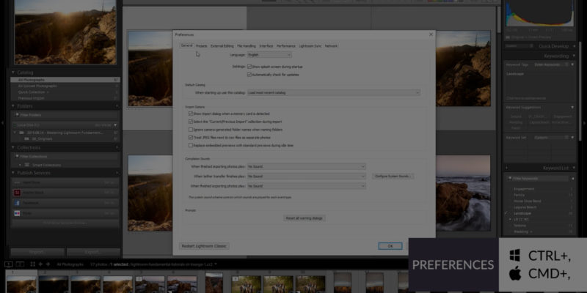Screen dimensions: 587x293
Task: Select first filmstrip thumbnail
Action: (x=21, y=284)
